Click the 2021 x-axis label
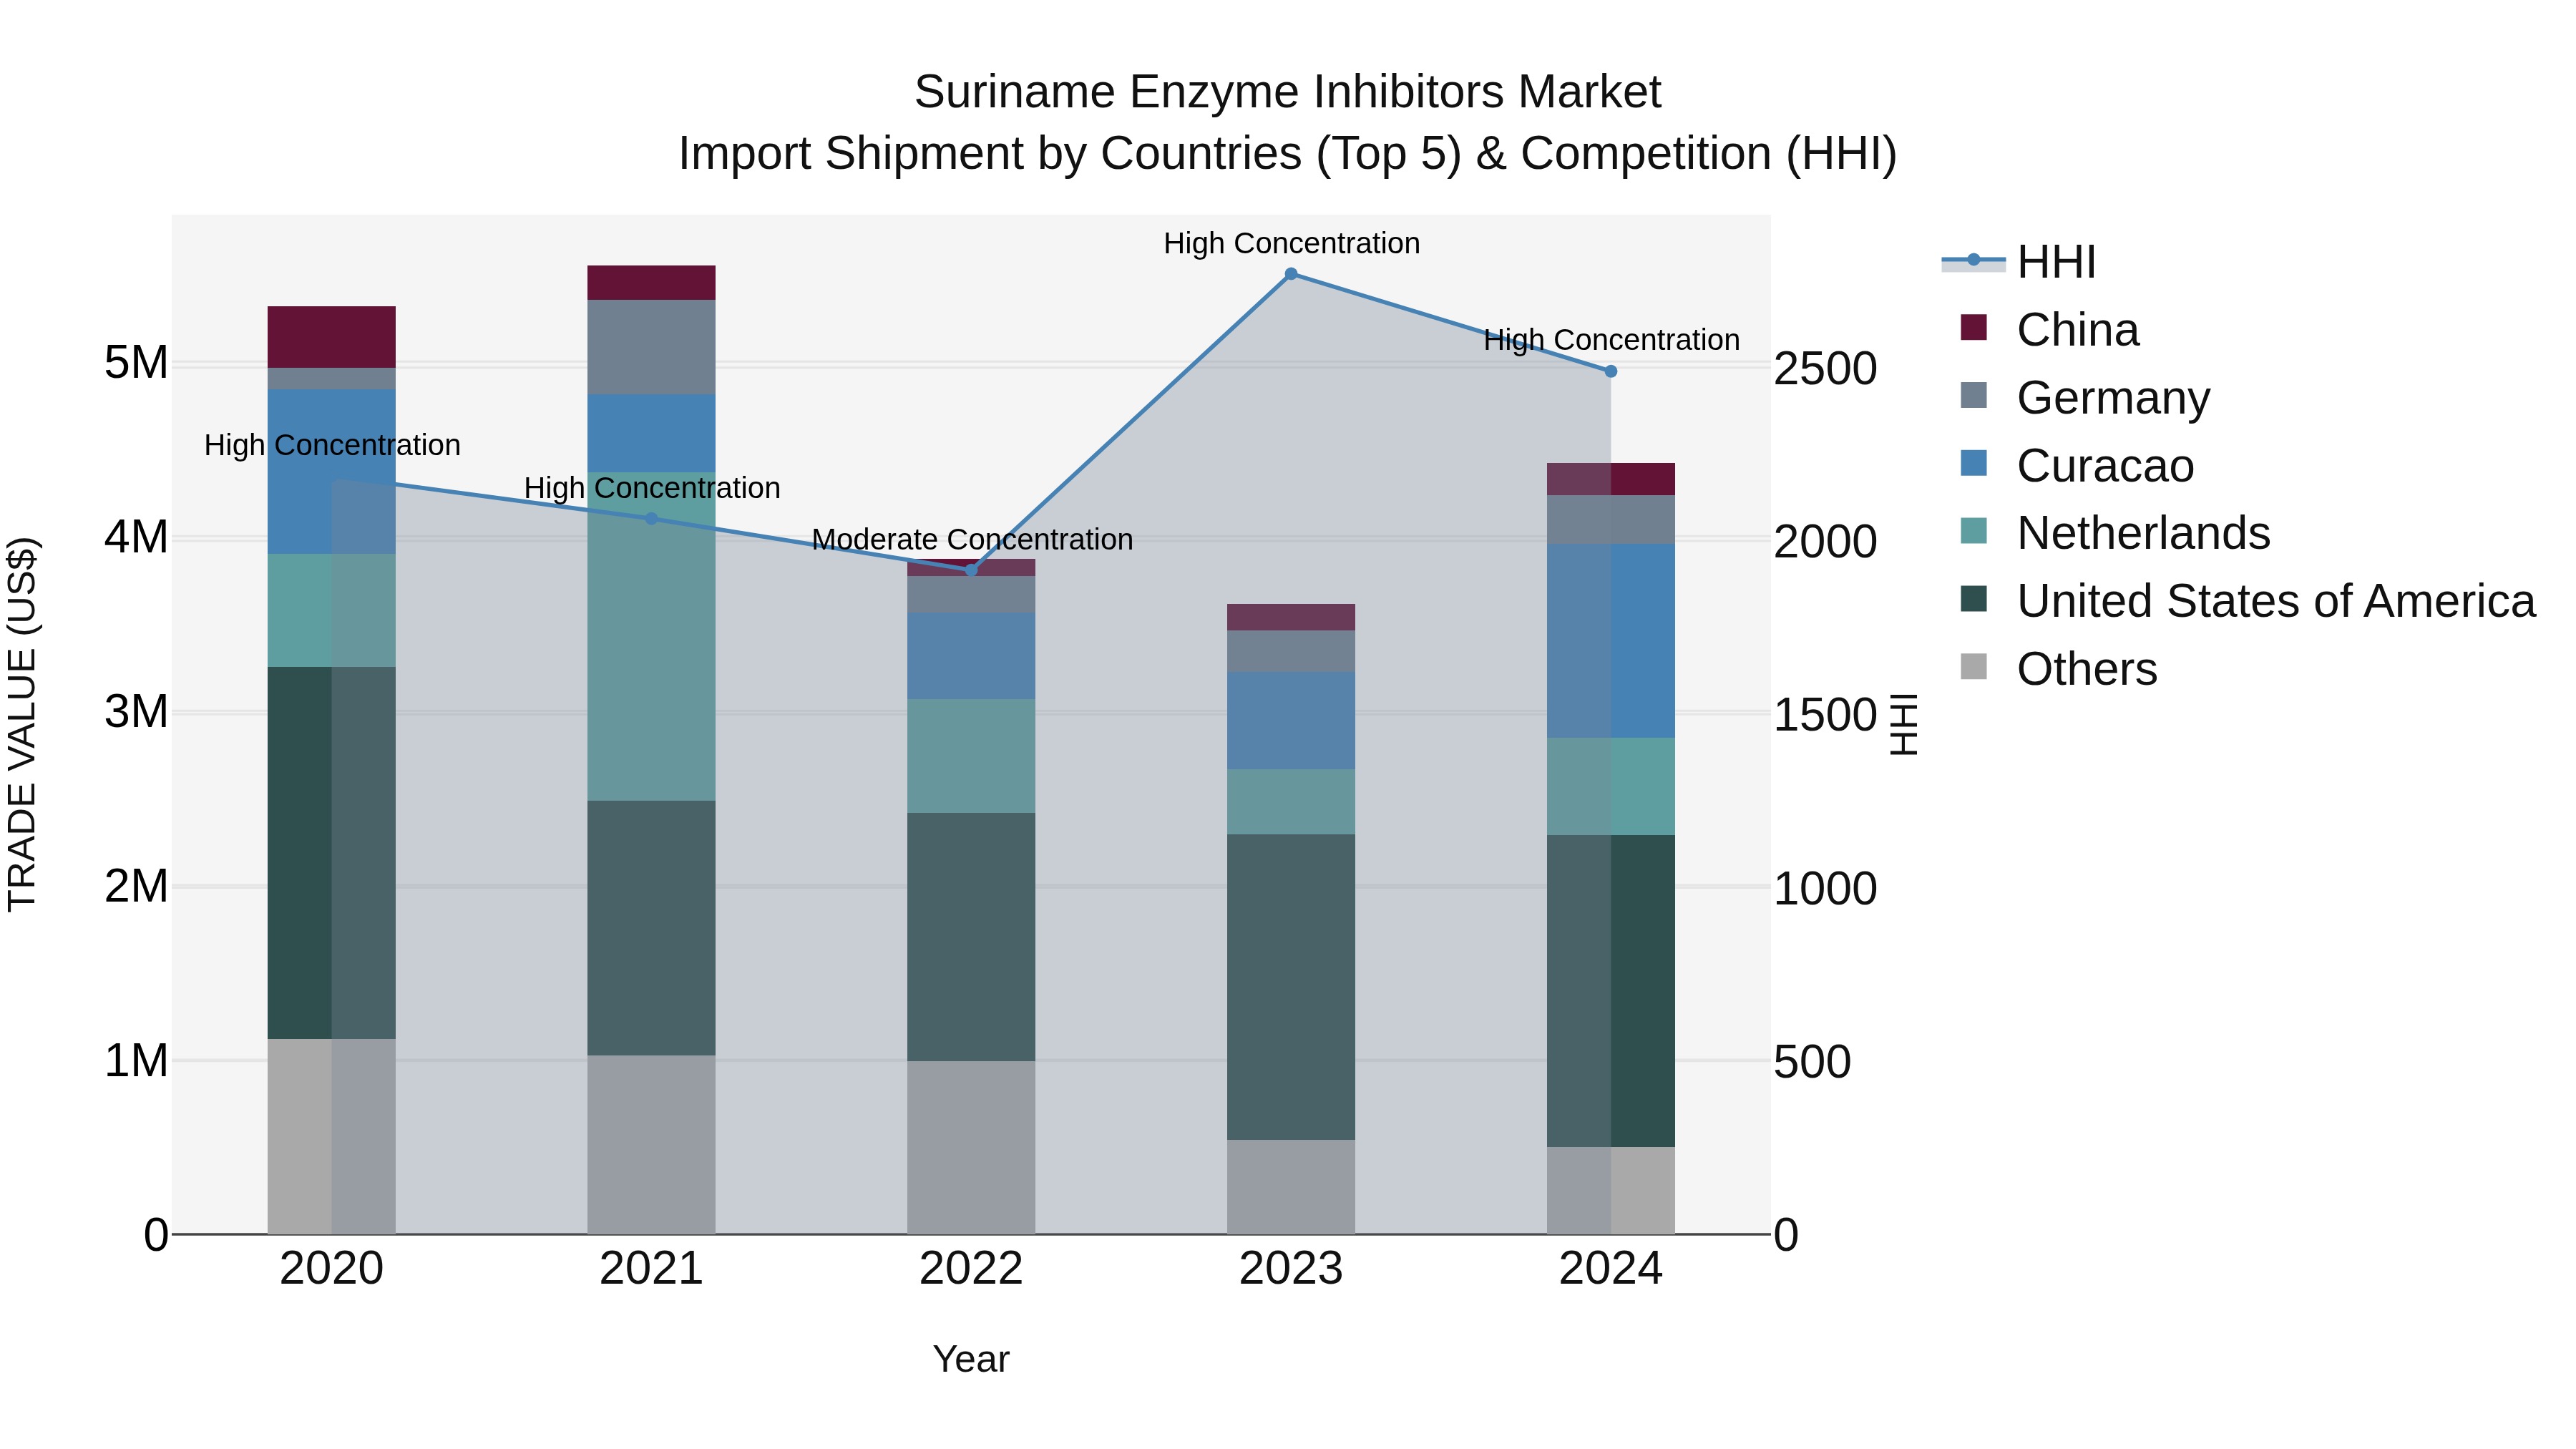 (651, 1269)
